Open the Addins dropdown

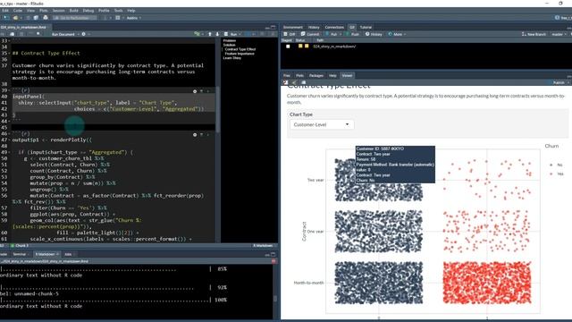(133, 18)
